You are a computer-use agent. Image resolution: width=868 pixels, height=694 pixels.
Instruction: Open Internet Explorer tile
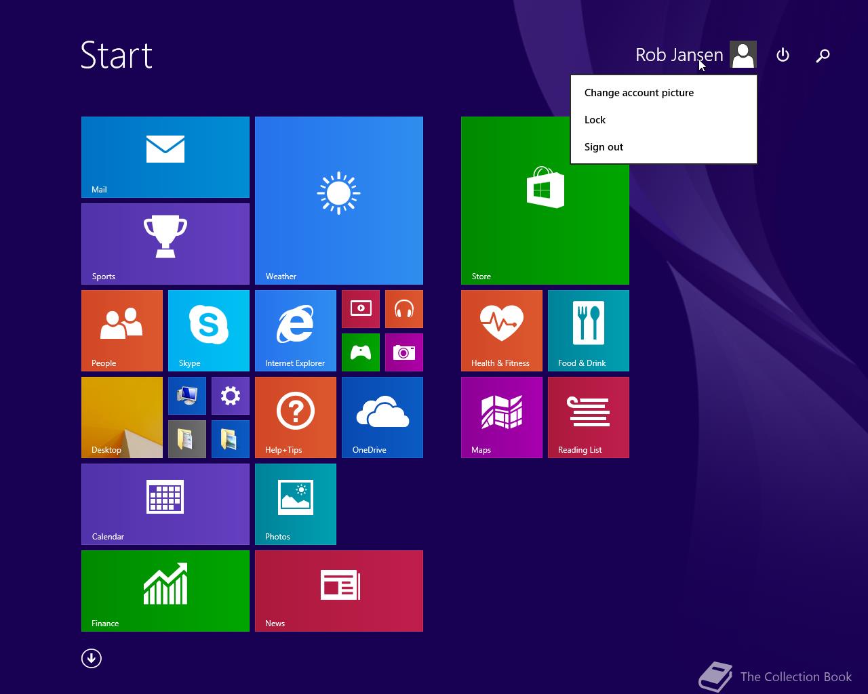pos(296,331)
